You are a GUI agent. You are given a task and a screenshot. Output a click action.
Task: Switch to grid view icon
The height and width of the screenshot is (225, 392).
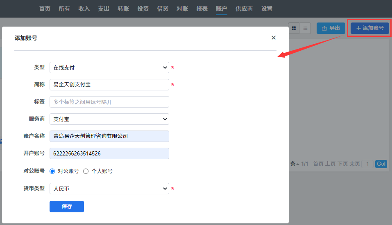pyautogui.click(x=294, y=28)
